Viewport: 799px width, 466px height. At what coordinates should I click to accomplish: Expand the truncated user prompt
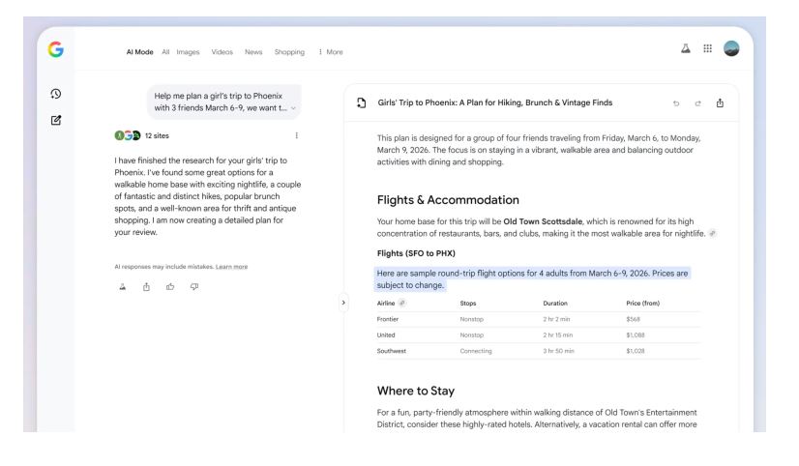click(293, 108)
